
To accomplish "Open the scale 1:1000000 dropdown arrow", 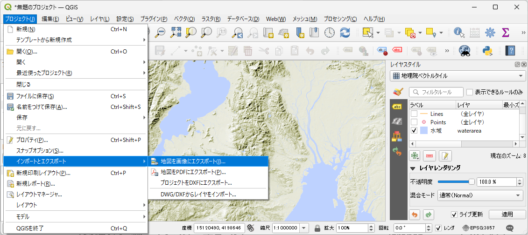I will click(x=304, y=228).
